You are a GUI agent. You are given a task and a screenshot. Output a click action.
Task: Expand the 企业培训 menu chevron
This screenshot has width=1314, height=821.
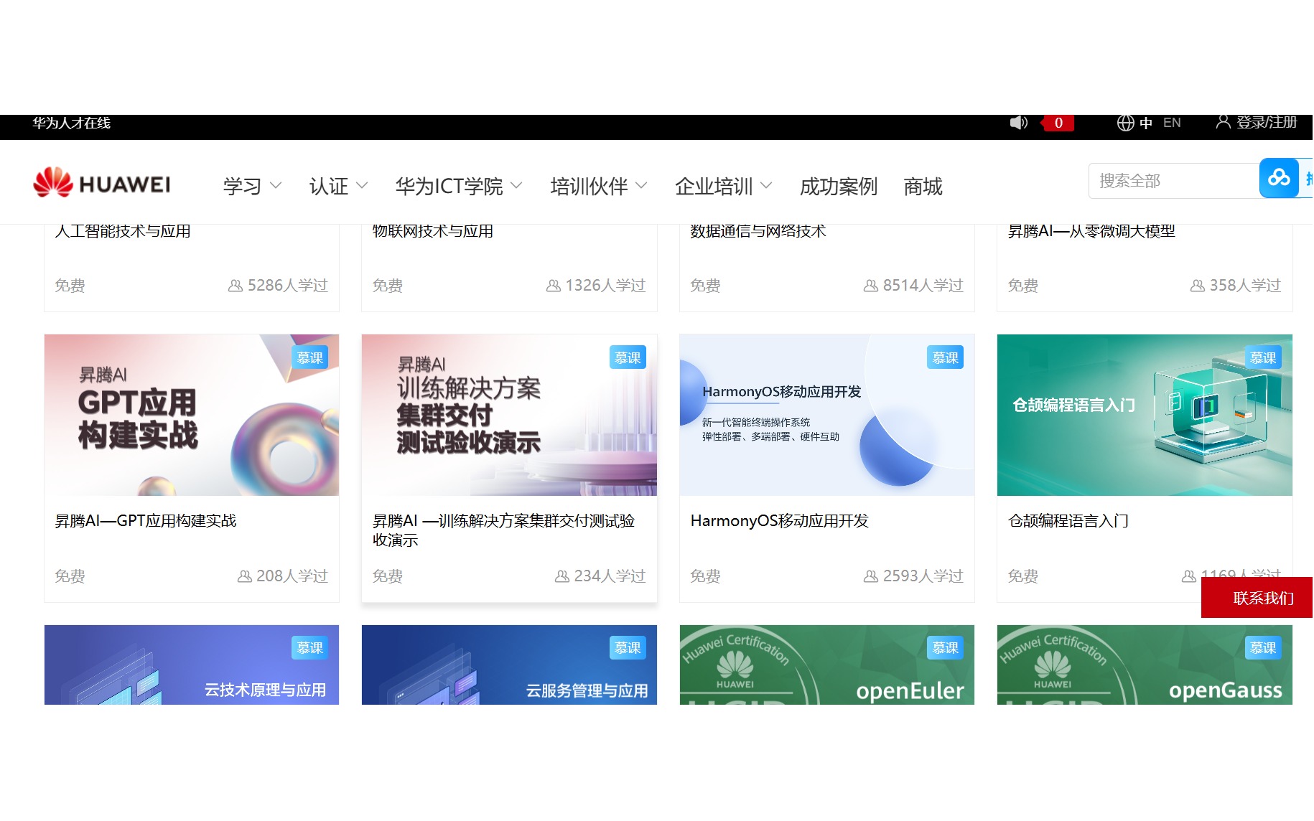tap(766, 186)
